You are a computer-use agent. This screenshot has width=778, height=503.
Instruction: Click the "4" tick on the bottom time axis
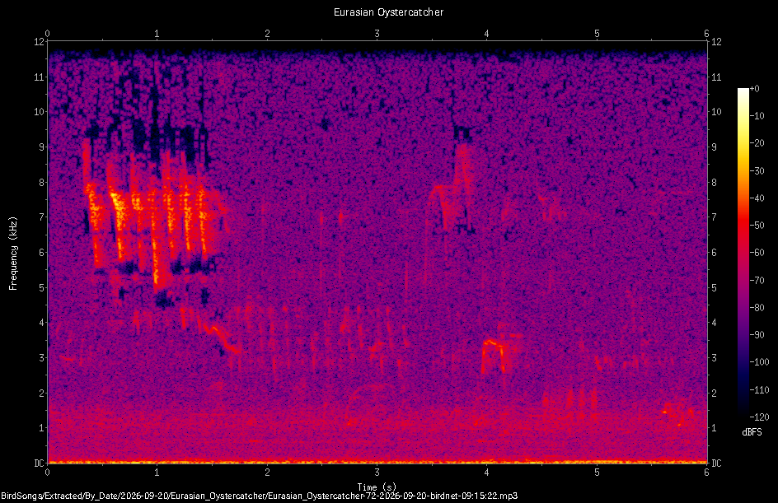click(x=487, y=473)
